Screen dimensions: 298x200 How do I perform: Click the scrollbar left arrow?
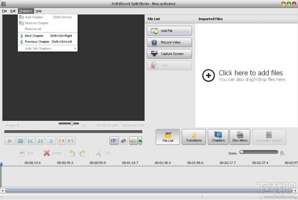(x=2, y=191)
